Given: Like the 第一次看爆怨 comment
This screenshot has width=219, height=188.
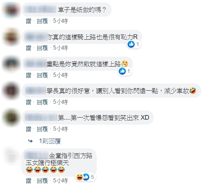Looking at the screenshot, I should tap(28, 129).
